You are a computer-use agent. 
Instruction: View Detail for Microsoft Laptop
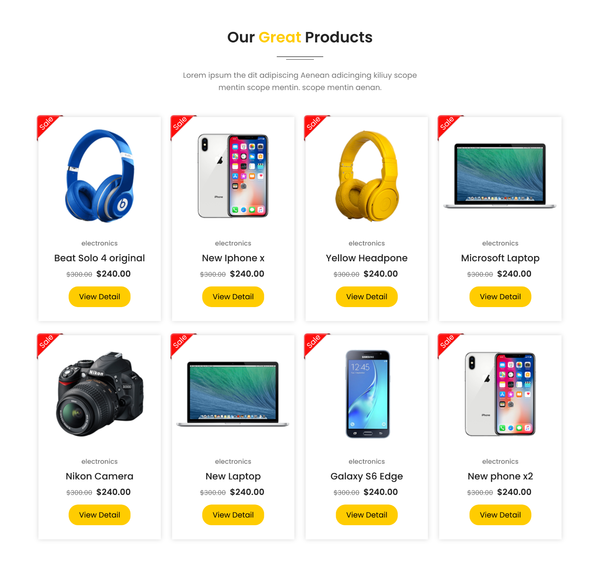pos(500,297)
